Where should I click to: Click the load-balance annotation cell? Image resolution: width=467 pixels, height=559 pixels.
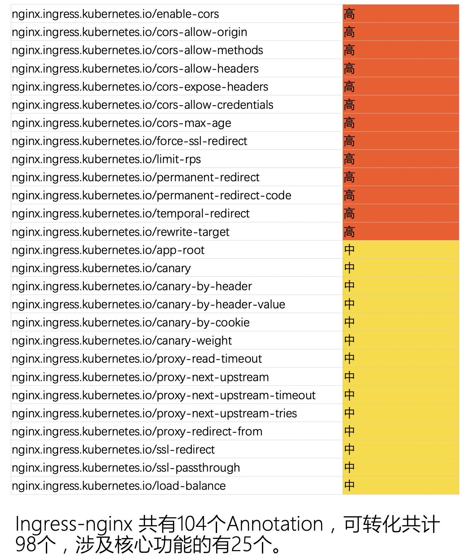177,485
